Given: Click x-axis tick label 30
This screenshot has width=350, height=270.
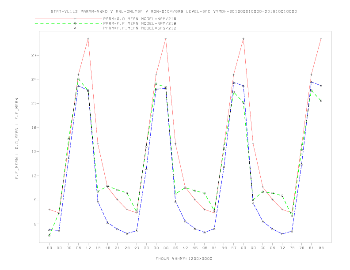Looking at the screenshot, I should coord(146,248).
